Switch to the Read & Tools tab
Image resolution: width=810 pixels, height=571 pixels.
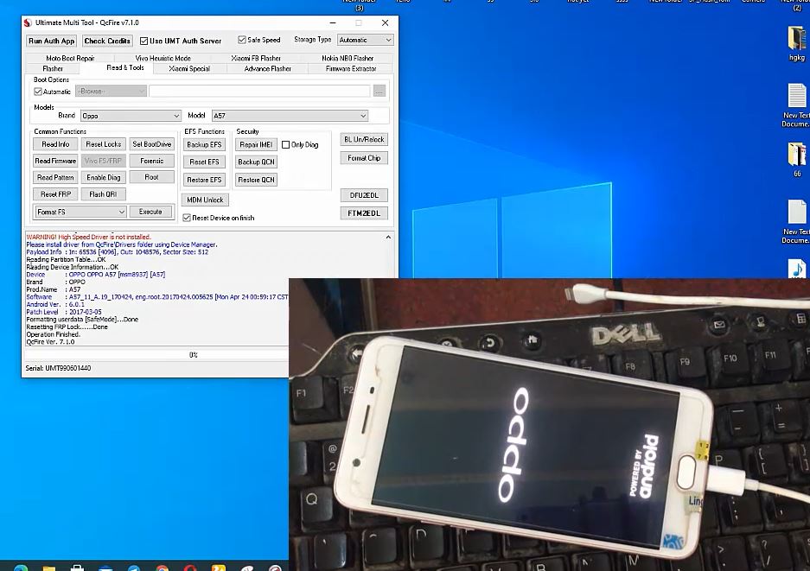click(125, 67)
